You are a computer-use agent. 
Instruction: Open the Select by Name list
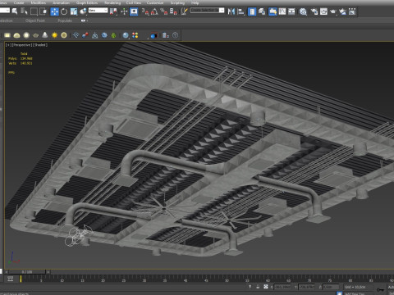24,11
